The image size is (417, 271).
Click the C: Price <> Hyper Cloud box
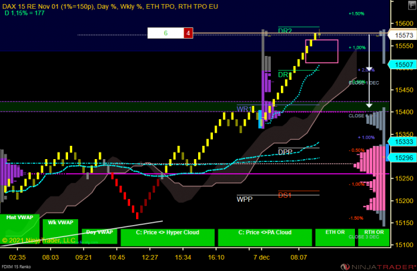pos(167,237)
